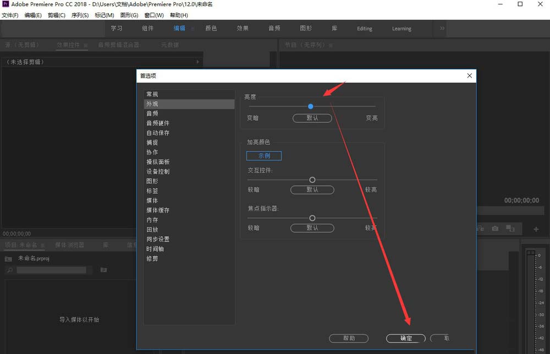Select 设备控制 in preferences list
The width and height of the screenshot is (550, 354).
click(x=189, y=171)
